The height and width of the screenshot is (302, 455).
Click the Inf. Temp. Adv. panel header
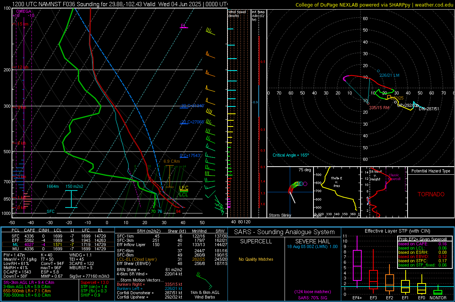coord(258,16)
